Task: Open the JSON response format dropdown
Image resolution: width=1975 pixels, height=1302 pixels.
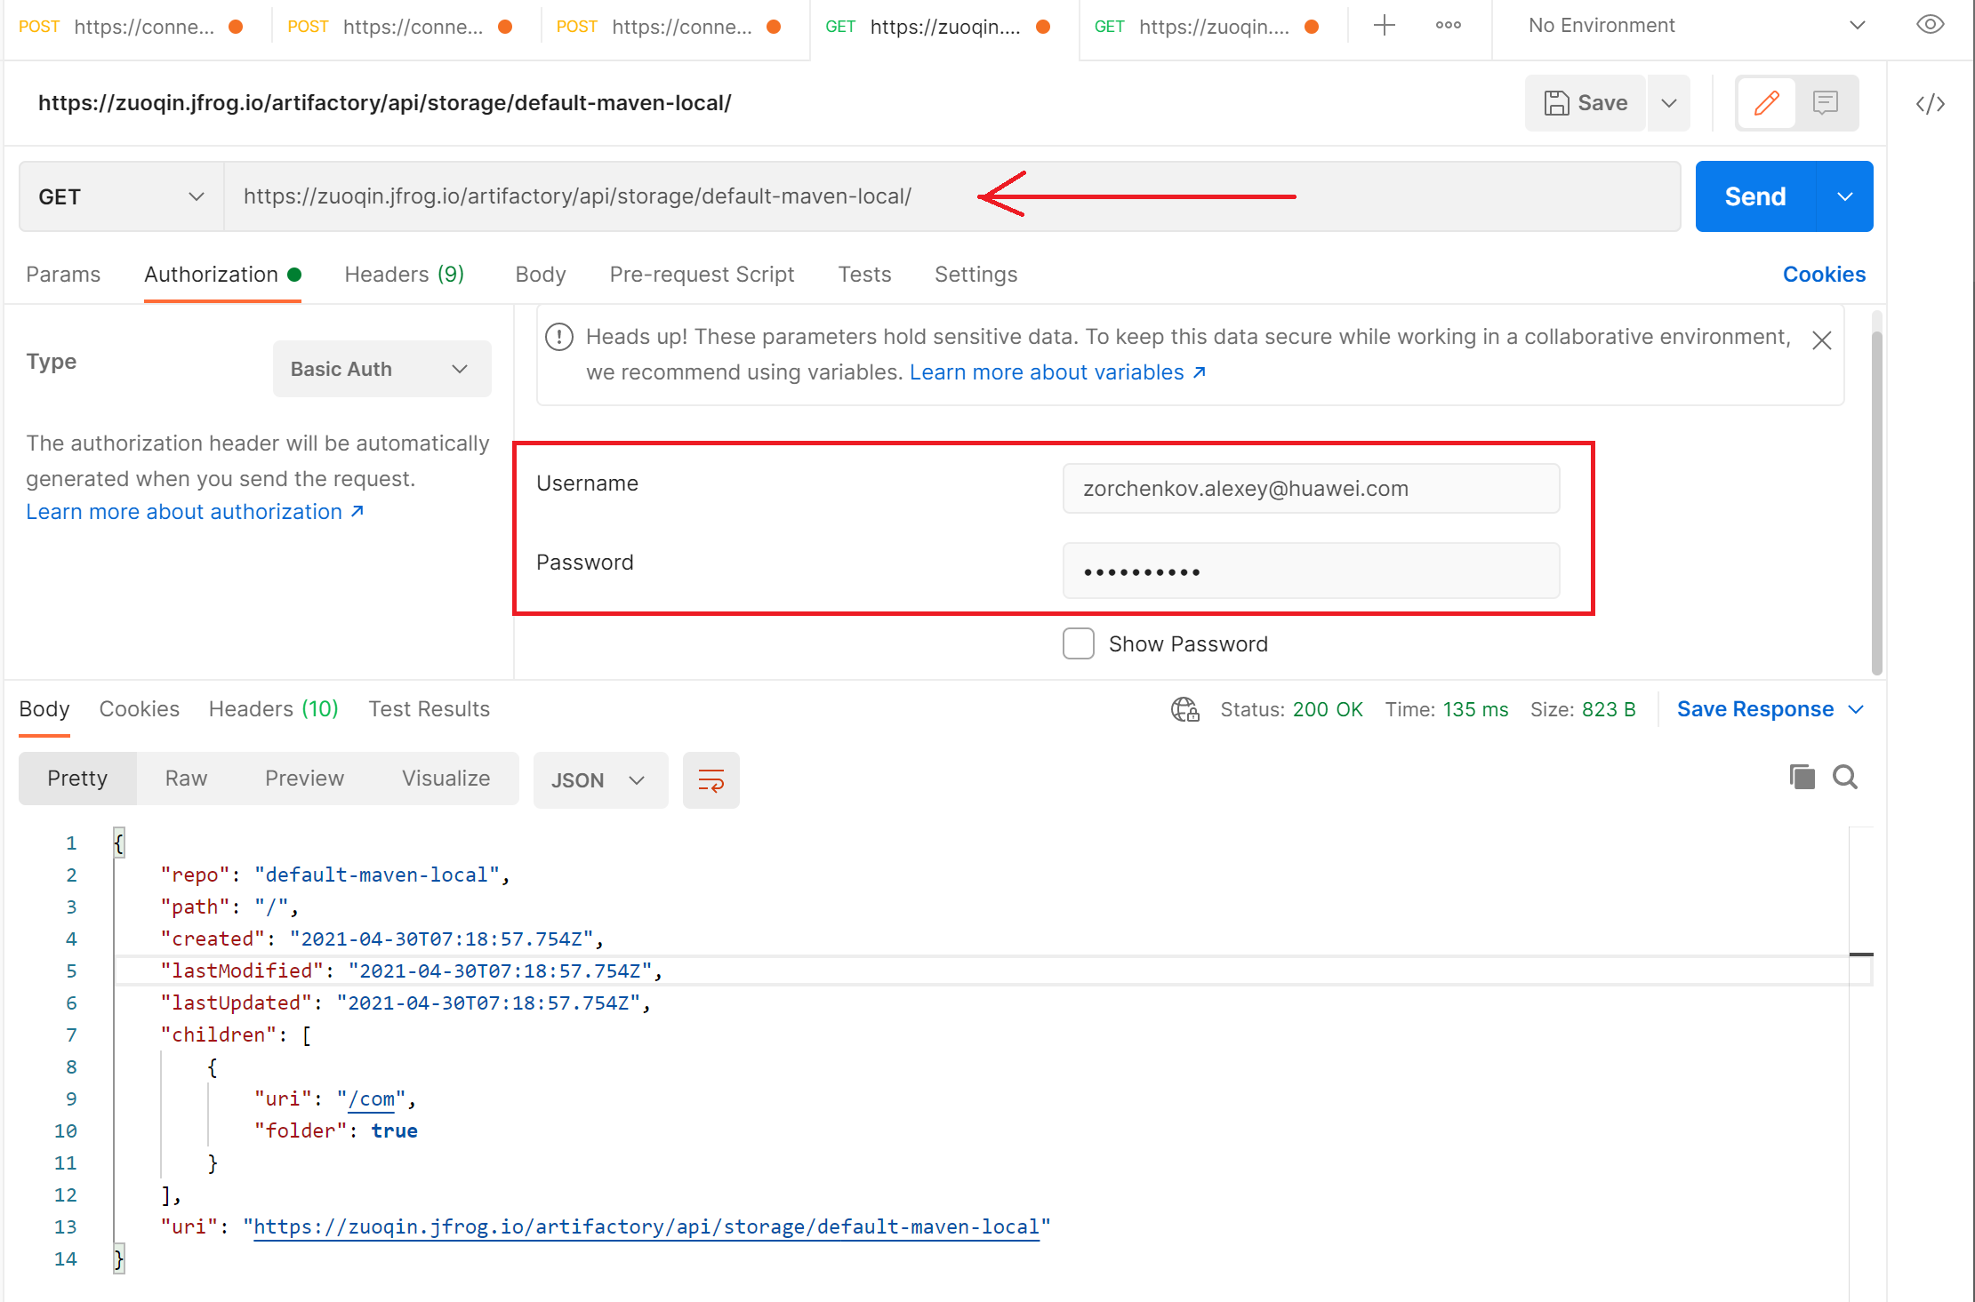Action: (x=600, y=779)
